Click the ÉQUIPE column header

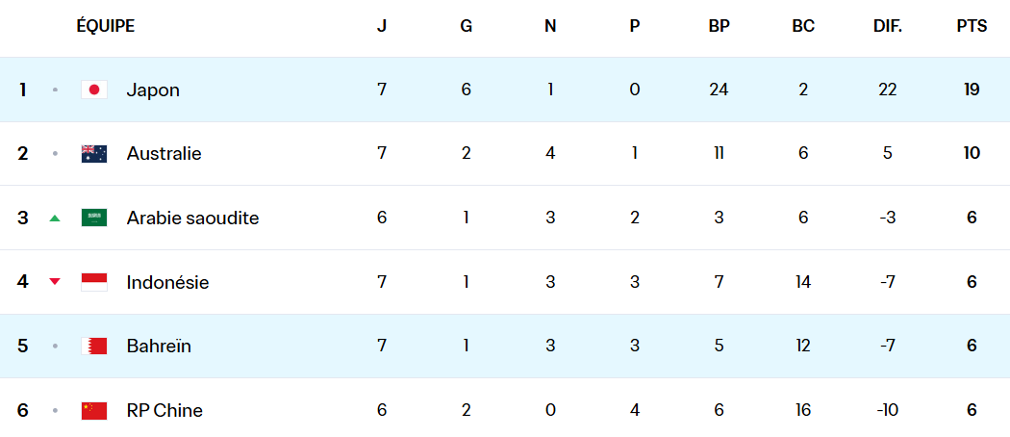click(x=106, y=27)
